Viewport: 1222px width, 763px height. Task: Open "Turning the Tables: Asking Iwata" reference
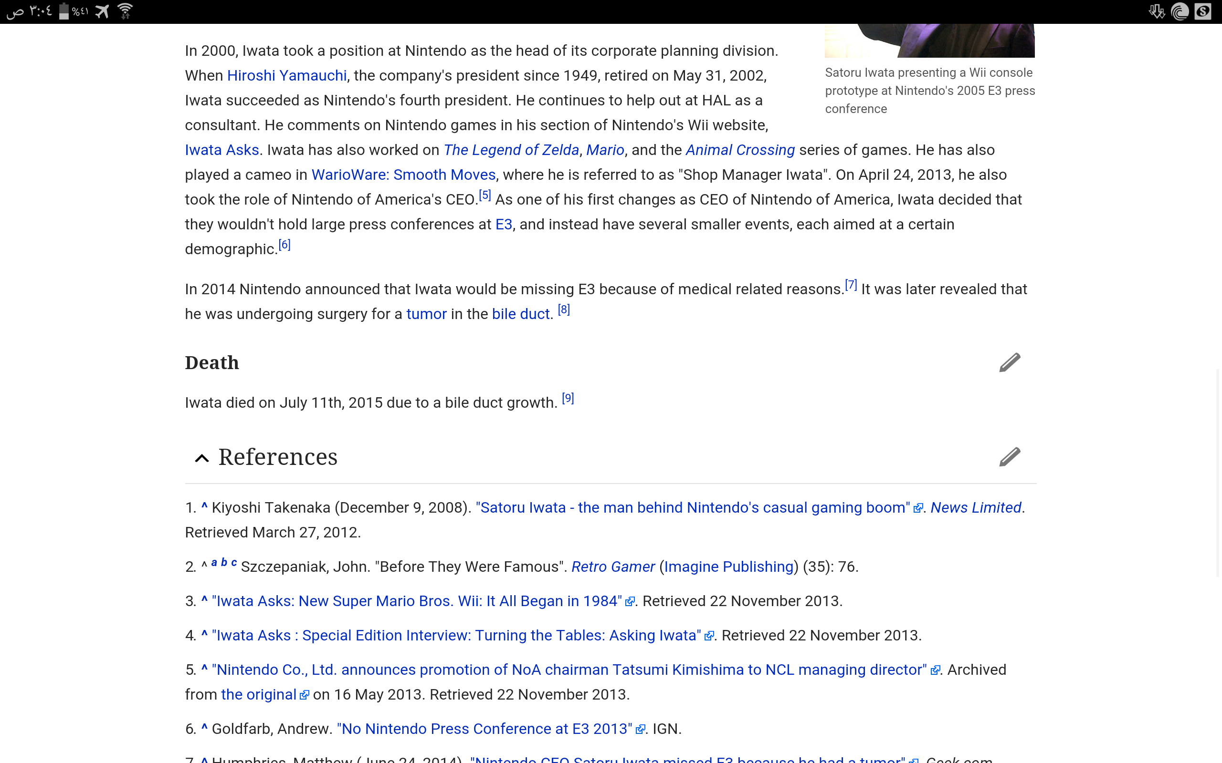[x=456, y=635]
